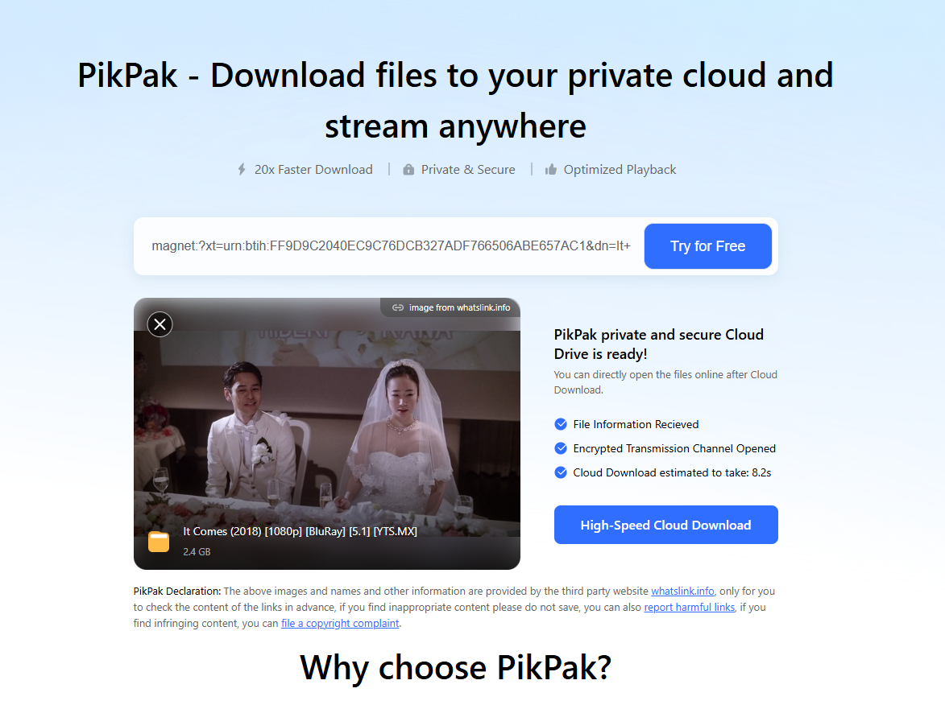Click the It Comes (2018) file title
The image size is (945, 705).
pyautogui.click(x=300, y=532)
